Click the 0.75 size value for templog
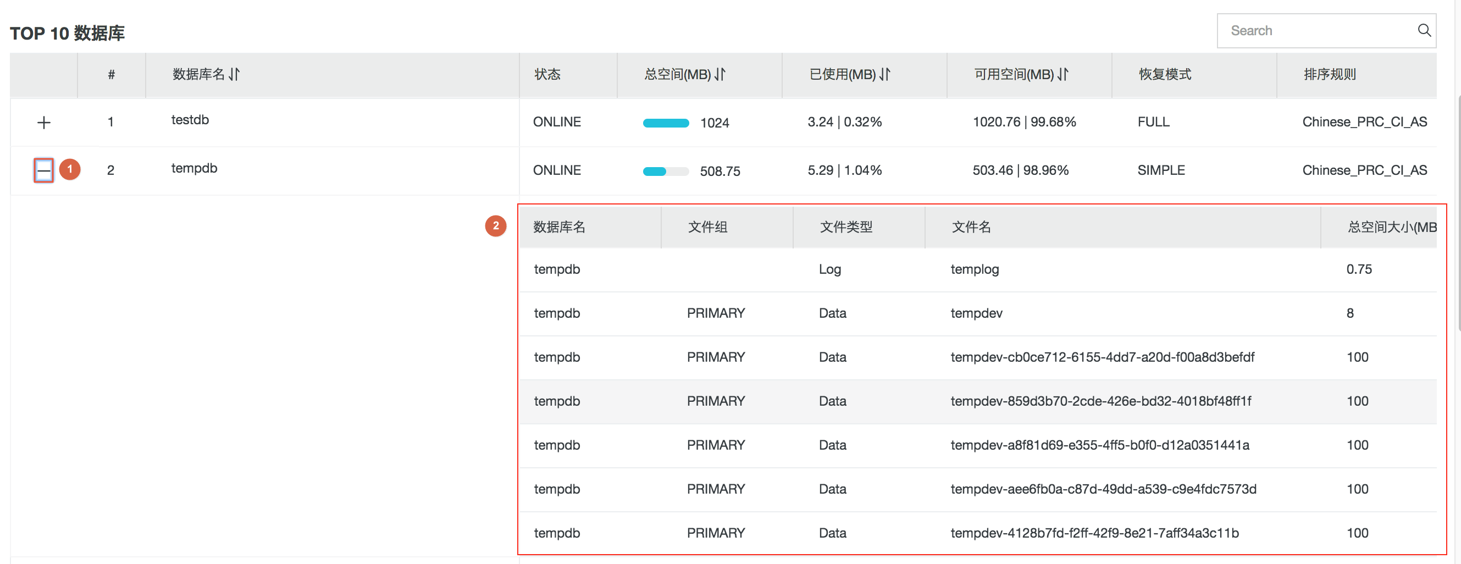 [x=1359, y=269]
